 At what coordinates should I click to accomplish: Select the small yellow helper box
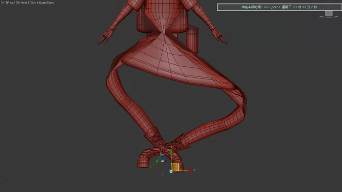[x=162, y=161]
